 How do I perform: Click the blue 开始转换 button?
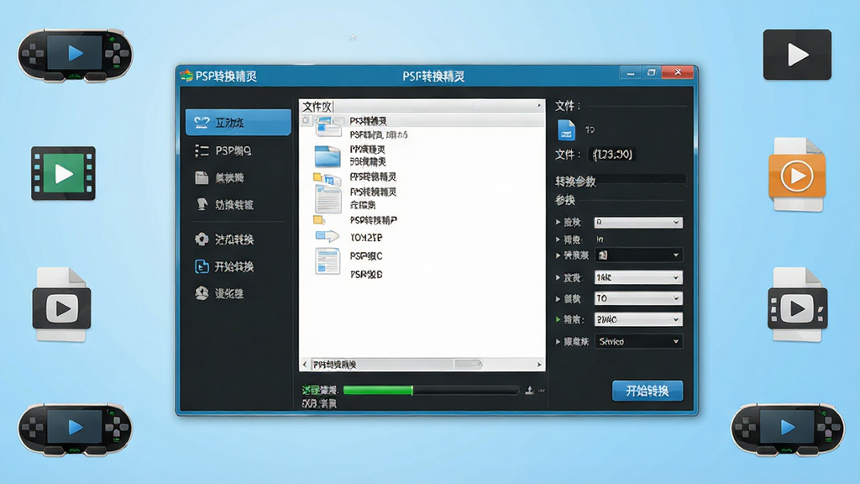[648, 391]
